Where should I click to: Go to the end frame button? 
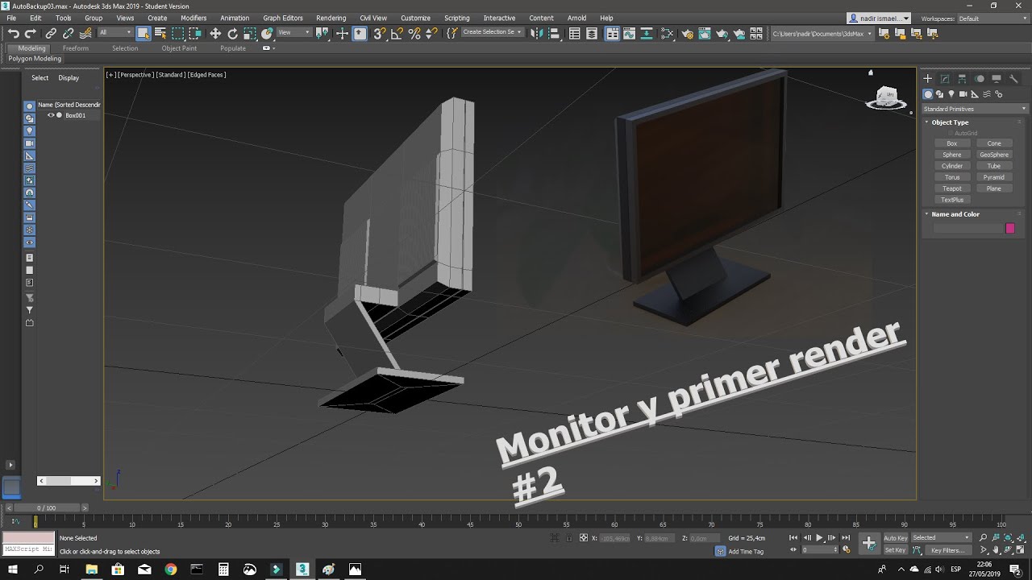click(846, 537)
